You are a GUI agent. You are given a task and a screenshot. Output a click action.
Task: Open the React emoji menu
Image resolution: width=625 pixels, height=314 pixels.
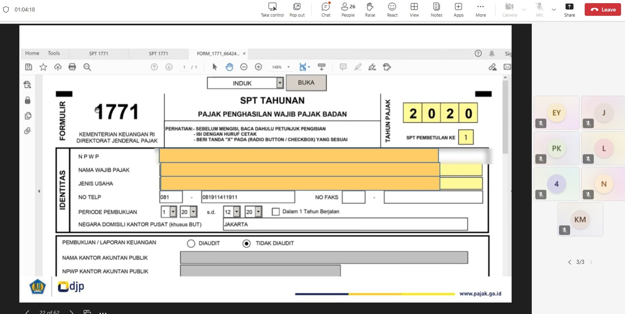click(392, 9)
